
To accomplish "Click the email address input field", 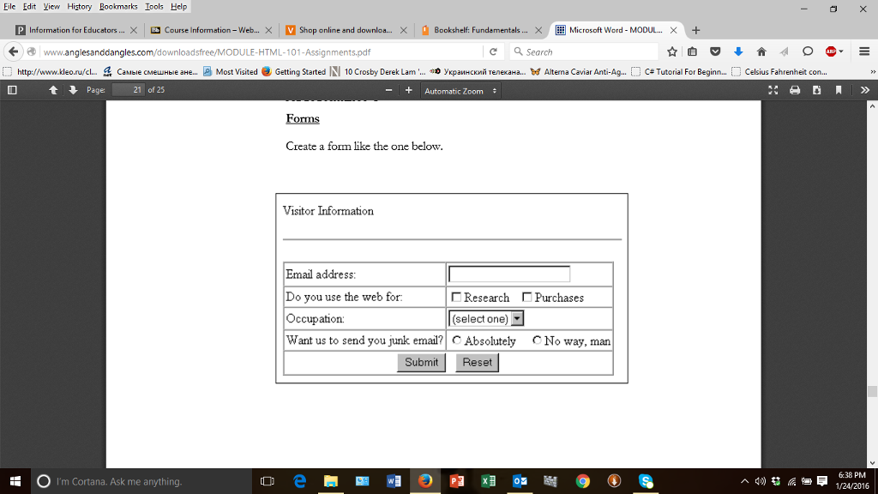I will pyautogui.click(x=508, y=274).
